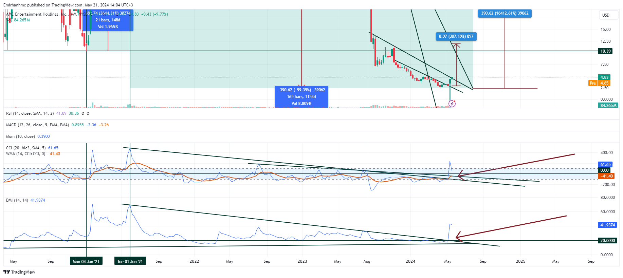Select the MACD (12, 26, close, 9, EMA, EMA) legend

37,125
